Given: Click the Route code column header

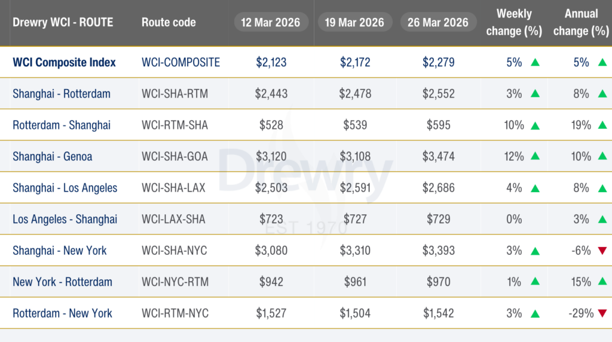Looking at the screenshot, I should point(169,23).
